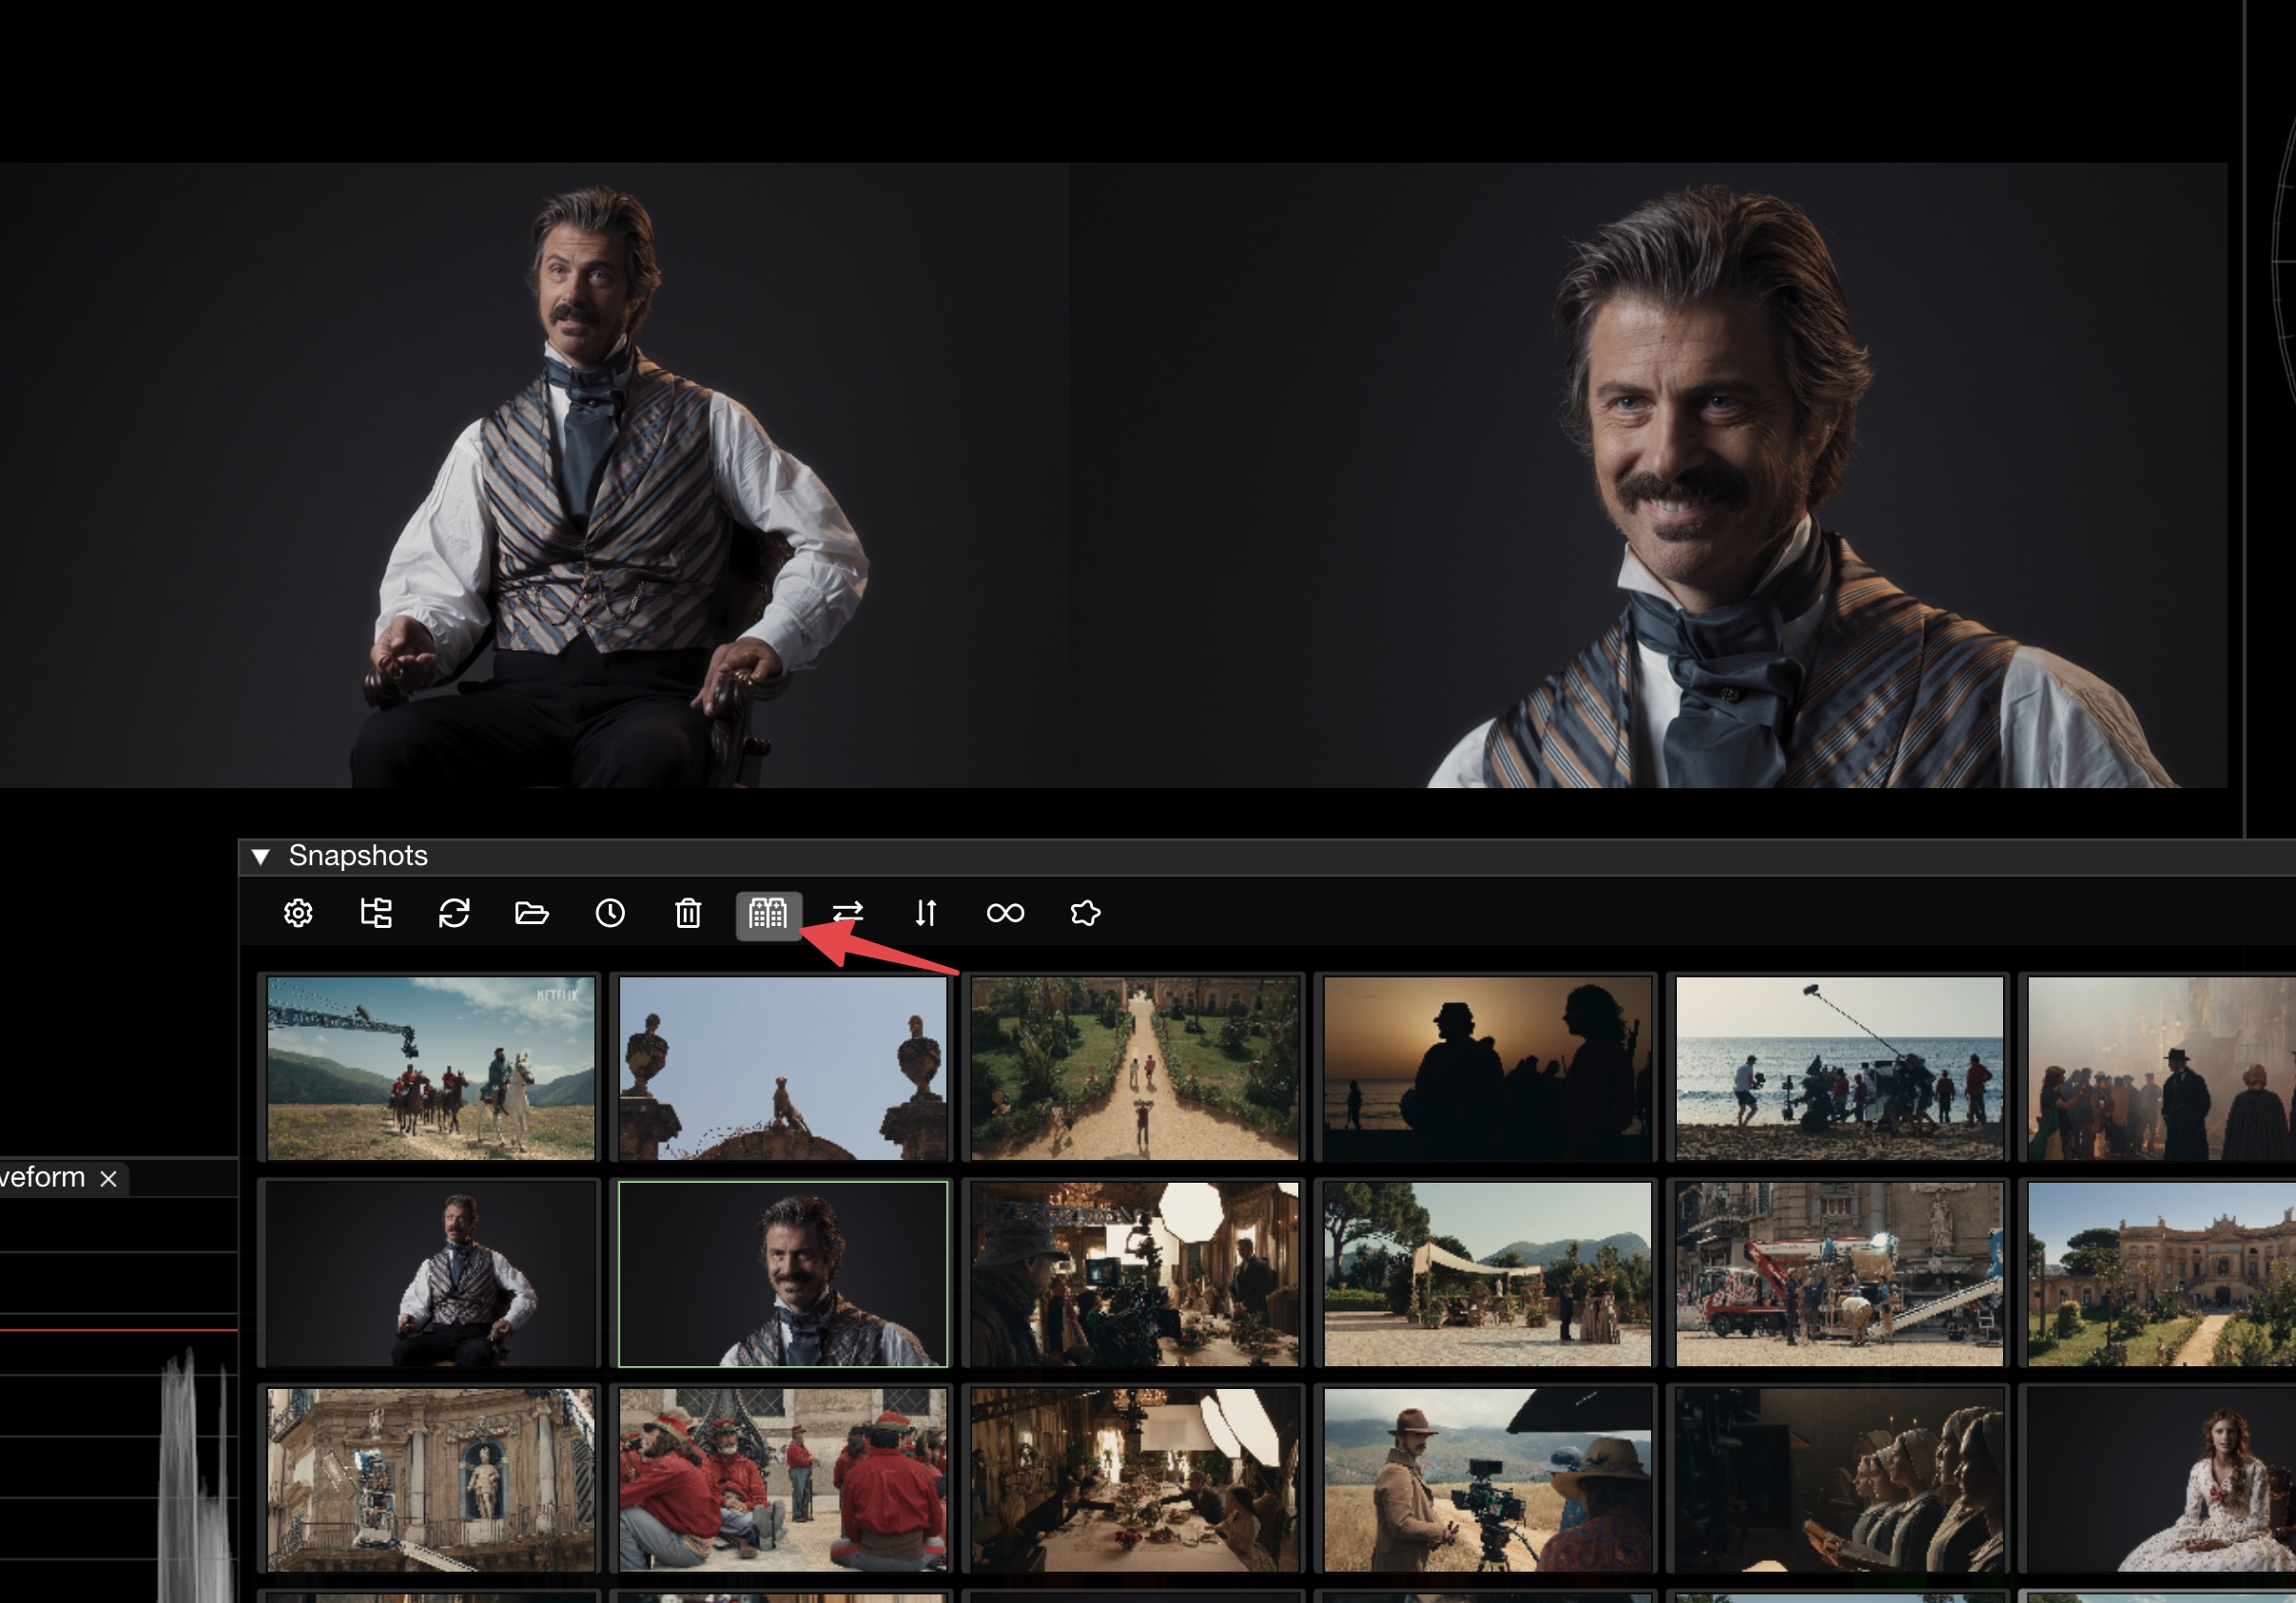Click the Snapshots panel title
2296x1603 pixels.
(358, 857)
